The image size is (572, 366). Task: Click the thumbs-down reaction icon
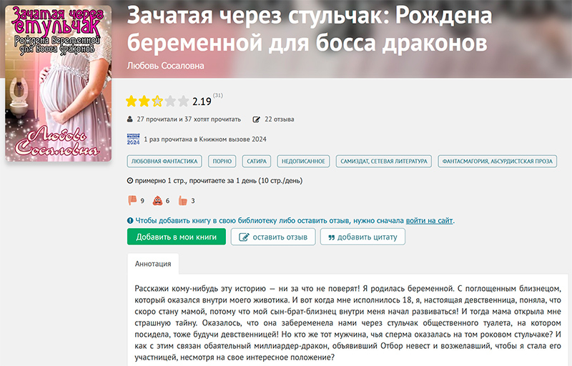point(132,201)
